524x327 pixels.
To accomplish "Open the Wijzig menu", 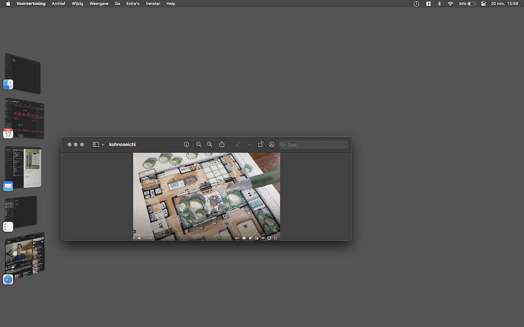I will tap(77, 4).
